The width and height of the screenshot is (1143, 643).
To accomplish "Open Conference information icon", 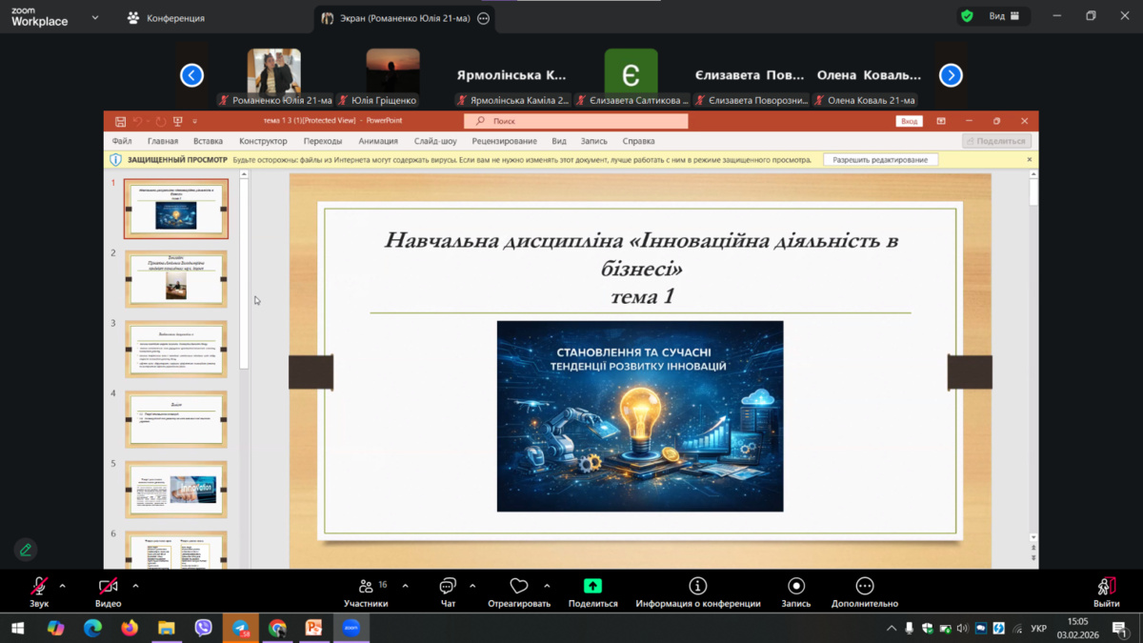I will pyautogui.click(x=698, y=587).
